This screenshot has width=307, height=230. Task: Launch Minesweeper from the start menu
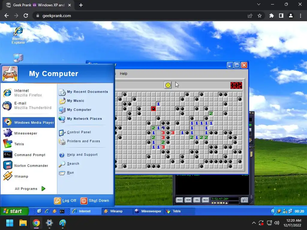point(28,133)
